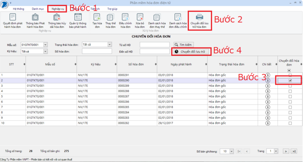Uncheck convert box for invoice 0000290
Viewport: 303px width, 162px height.
pos(290,81)
